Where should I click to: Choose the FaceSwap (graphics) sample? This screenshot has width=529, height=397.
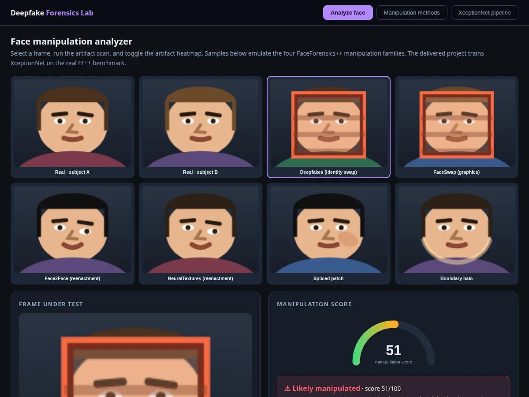click(x=457, y=127)
